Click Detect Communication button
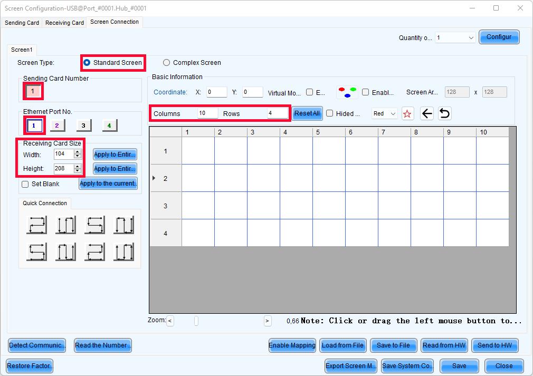The height and width of the screenshot is (376, 533). tap(37, 345)
